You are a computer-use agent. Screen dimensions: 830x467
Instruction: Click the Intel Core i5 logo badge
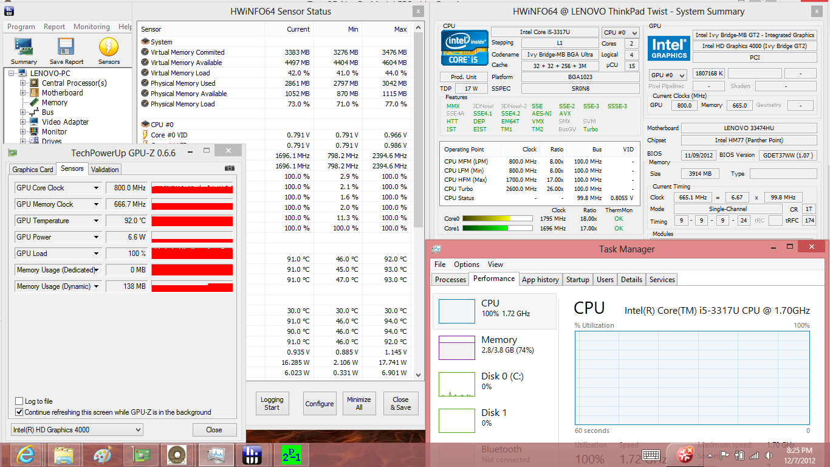tap(465, 47)
